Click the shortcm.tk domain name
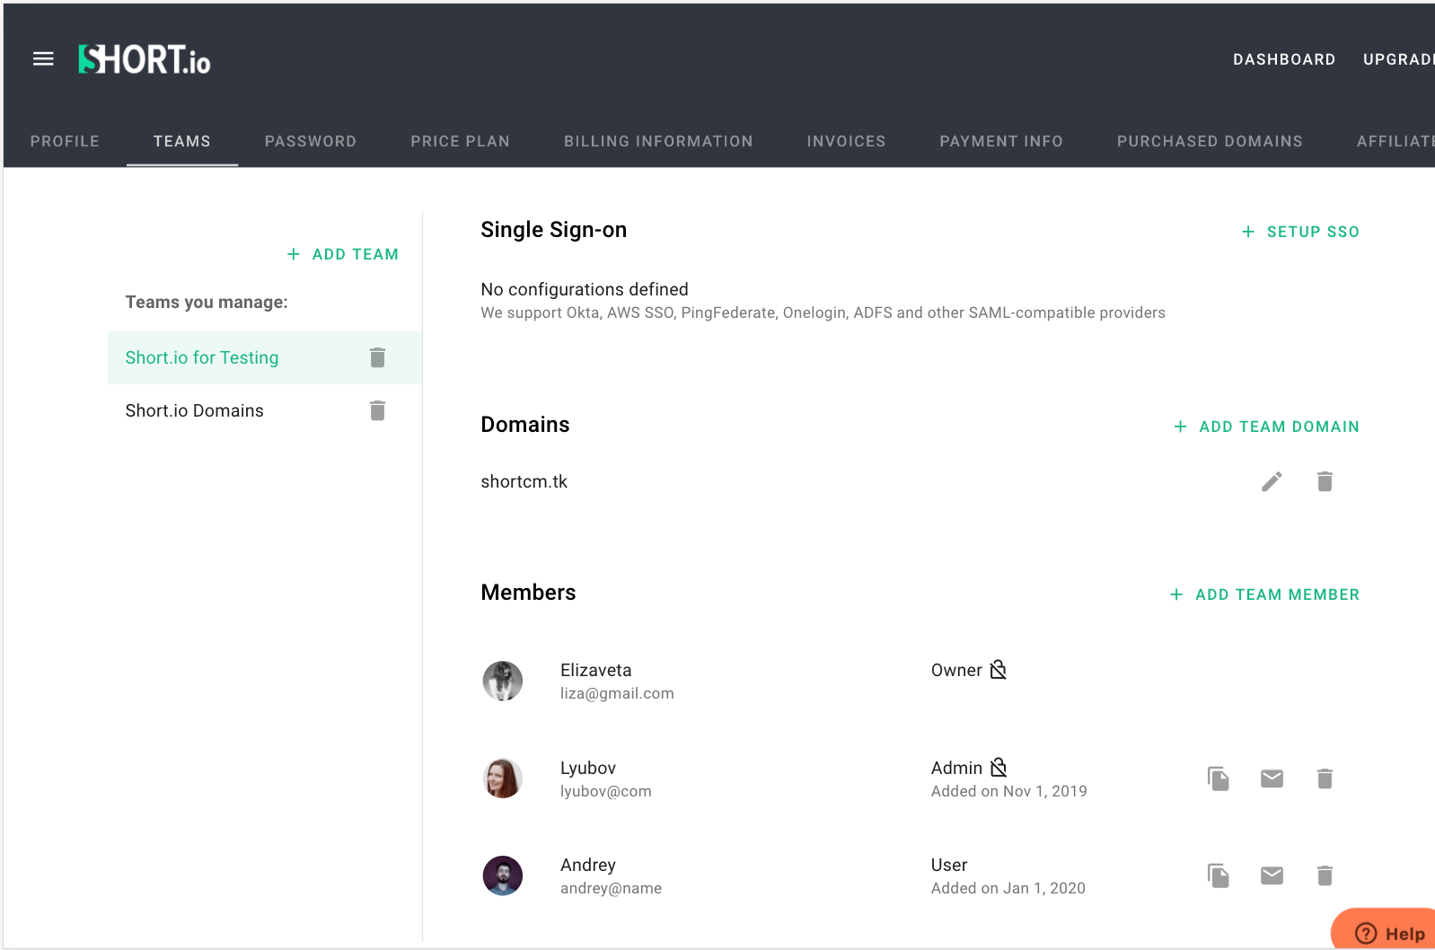 [x=524, y=481]
